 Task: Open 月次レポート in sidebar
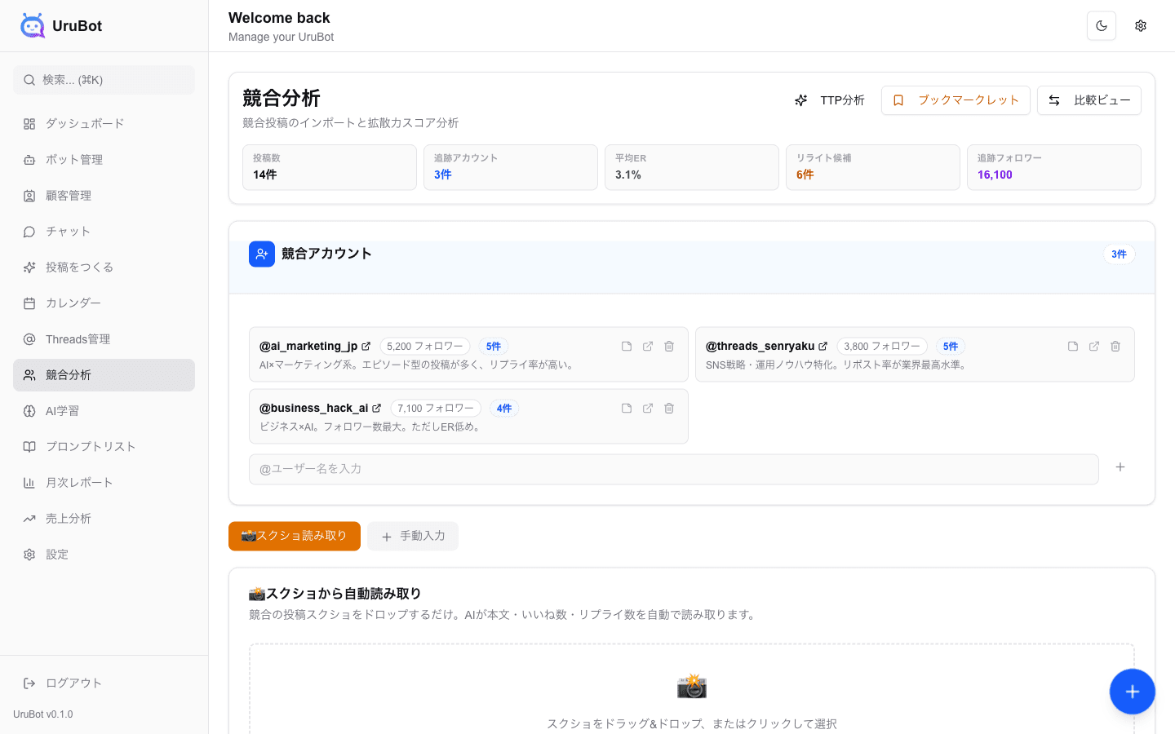104,483
